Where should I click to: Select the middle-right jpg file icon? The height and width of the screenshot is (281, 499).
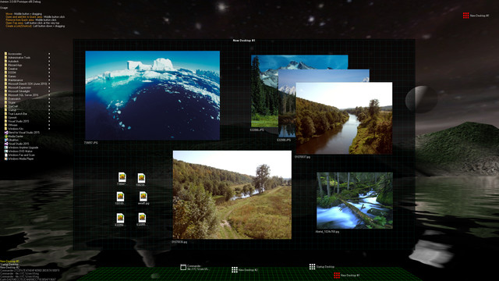coord(143,196)
